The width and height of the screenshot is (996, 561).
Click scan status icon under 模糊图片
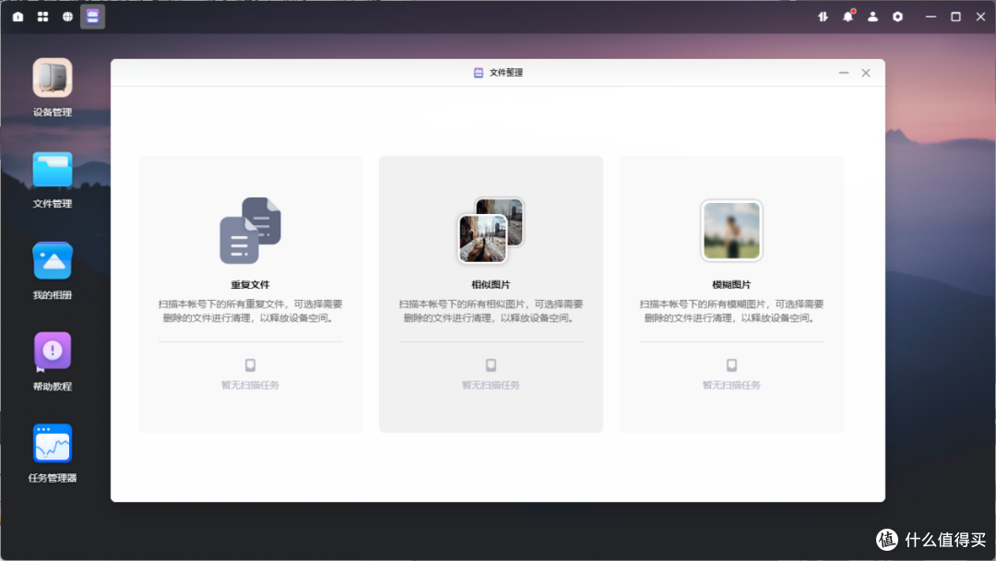pos(731,364)
